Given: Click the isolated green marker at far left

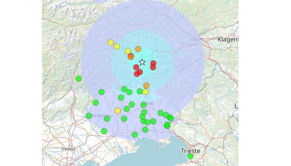Looking at the screenshot, I should tap(78, 78).
